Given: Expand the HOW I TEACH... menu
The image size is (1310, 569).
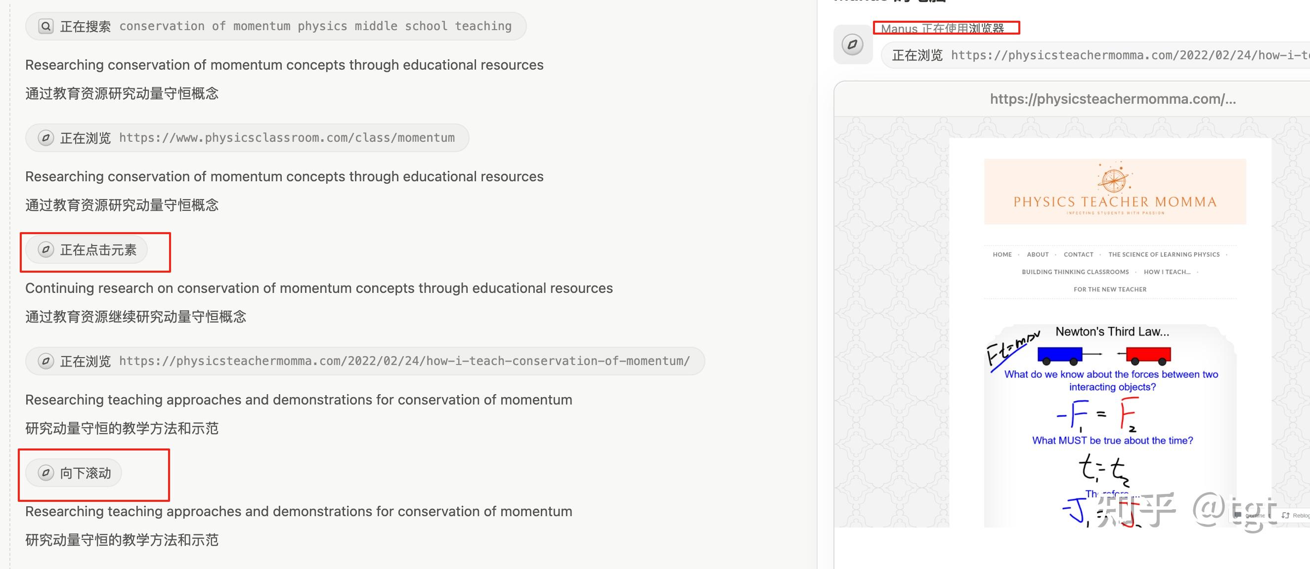Looking at the screenshot, I should click(1167, 272).
